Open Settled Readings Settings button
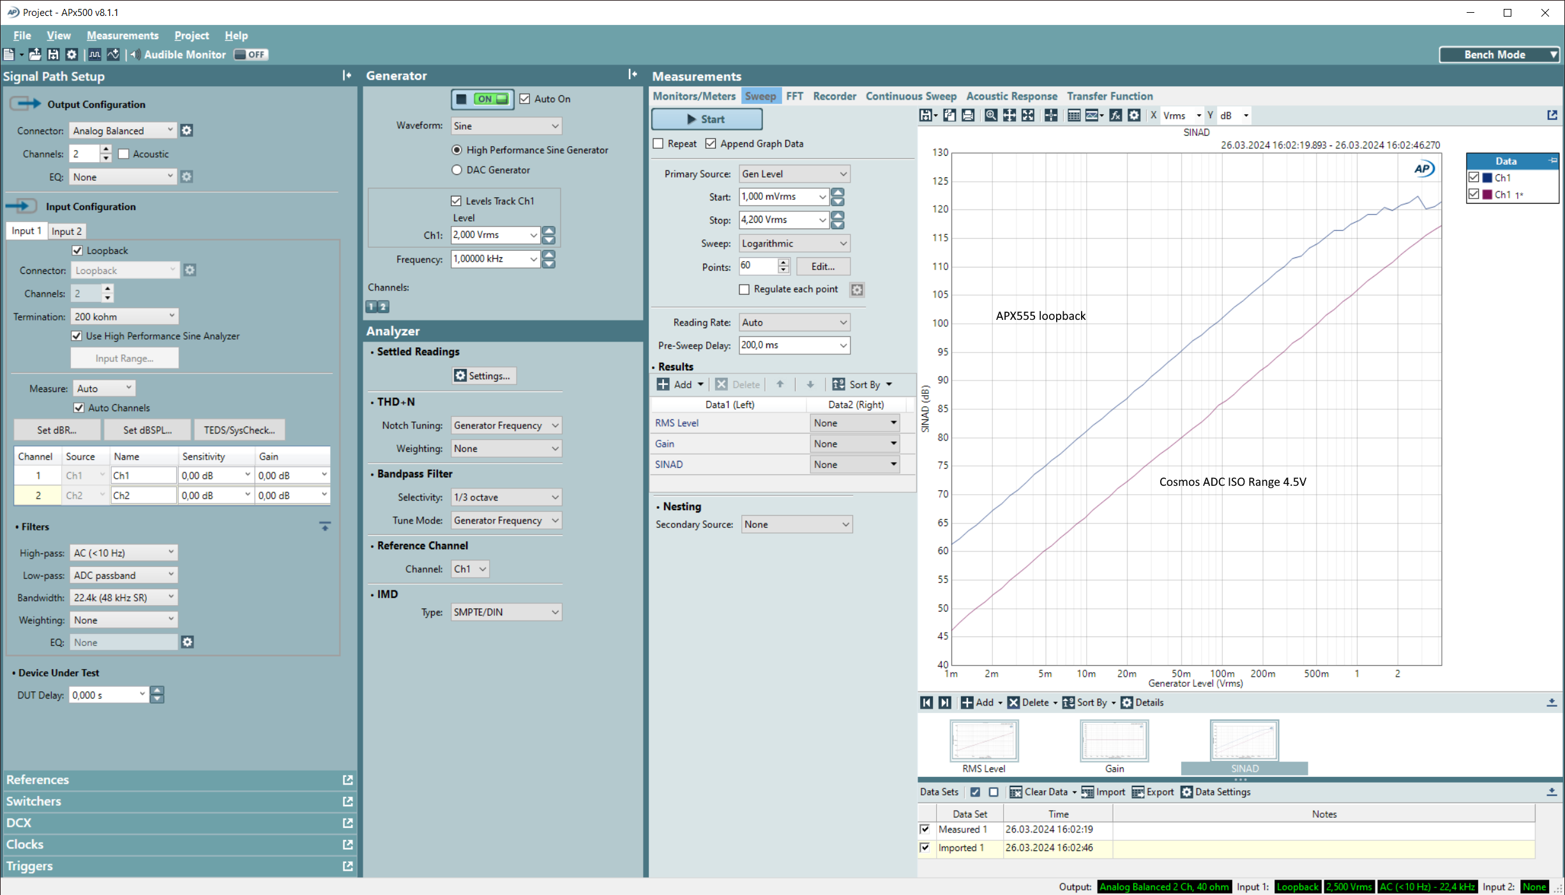The width and height of the screenshot is (1565, 895). pyautogui.click(x=483, y=376)
